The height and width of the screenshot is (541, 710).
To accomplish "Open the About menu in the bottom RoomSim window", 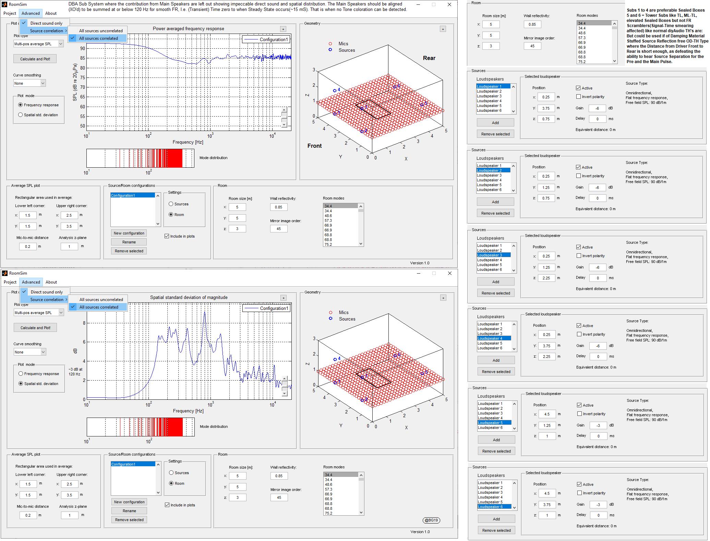I will click(51, 282).
